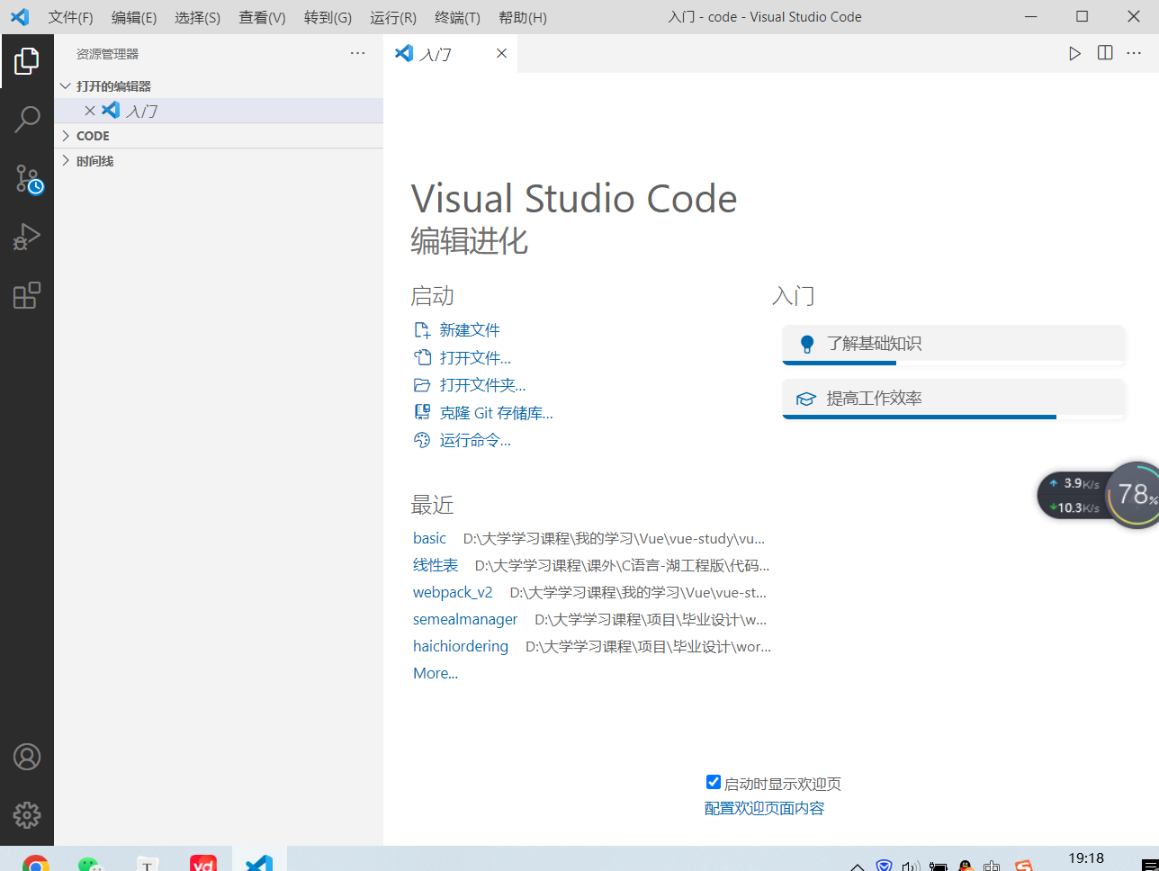Expand the 时间线 section
The image size is (1159, 871).
point(219,161)
